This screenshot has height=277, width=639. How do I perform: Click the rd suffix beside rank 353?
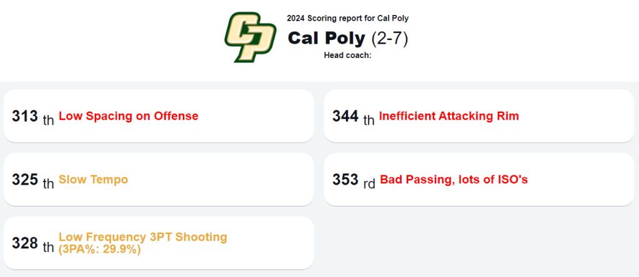pyautogui.click(x=369, y=183)
